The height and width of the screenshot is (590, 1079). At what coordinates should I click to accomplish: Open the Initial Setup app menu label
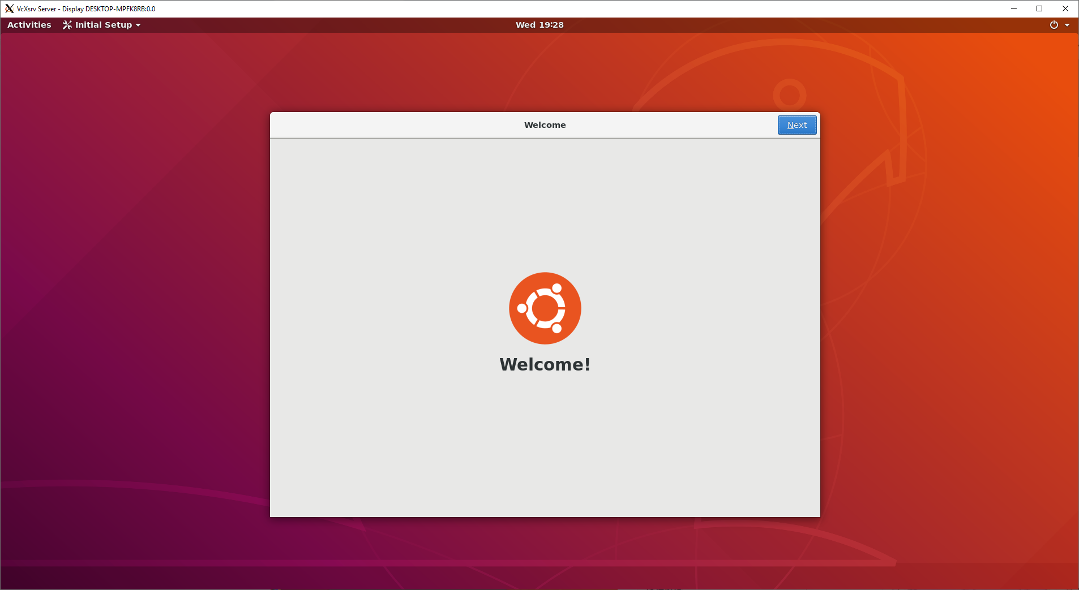pyautogui.click(x=104, y=25)
